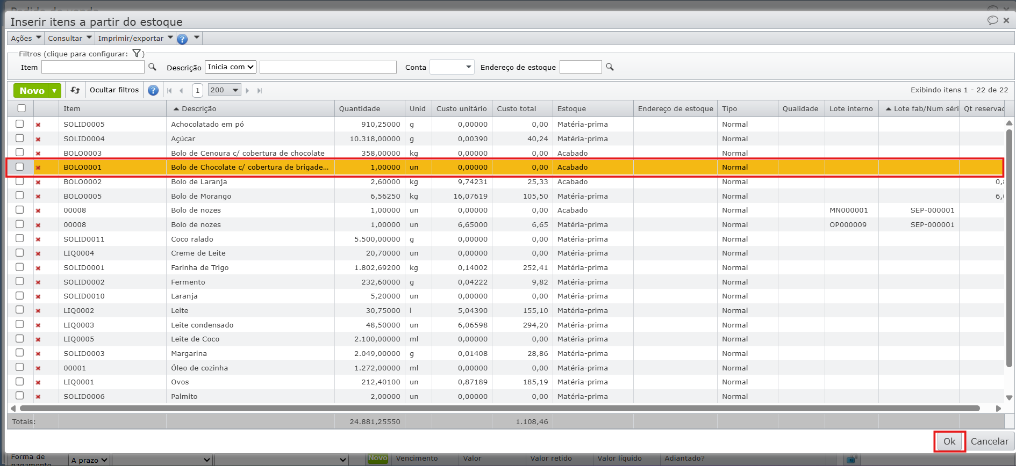The image size is (1016, 466).
Task: Click the Cancelar button
Action: [990, 441]
